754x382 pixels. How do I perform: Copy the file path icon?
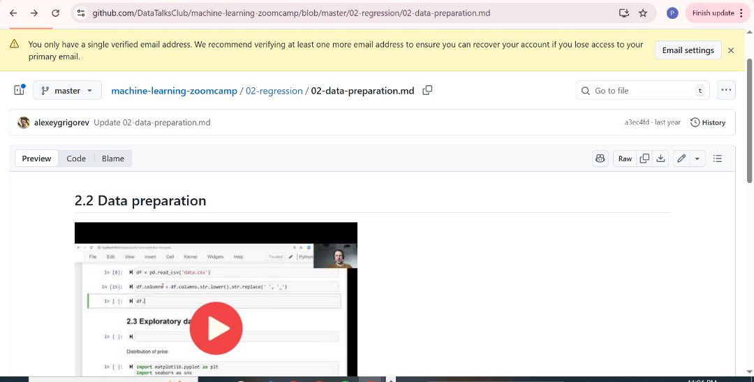click(427, 91)
